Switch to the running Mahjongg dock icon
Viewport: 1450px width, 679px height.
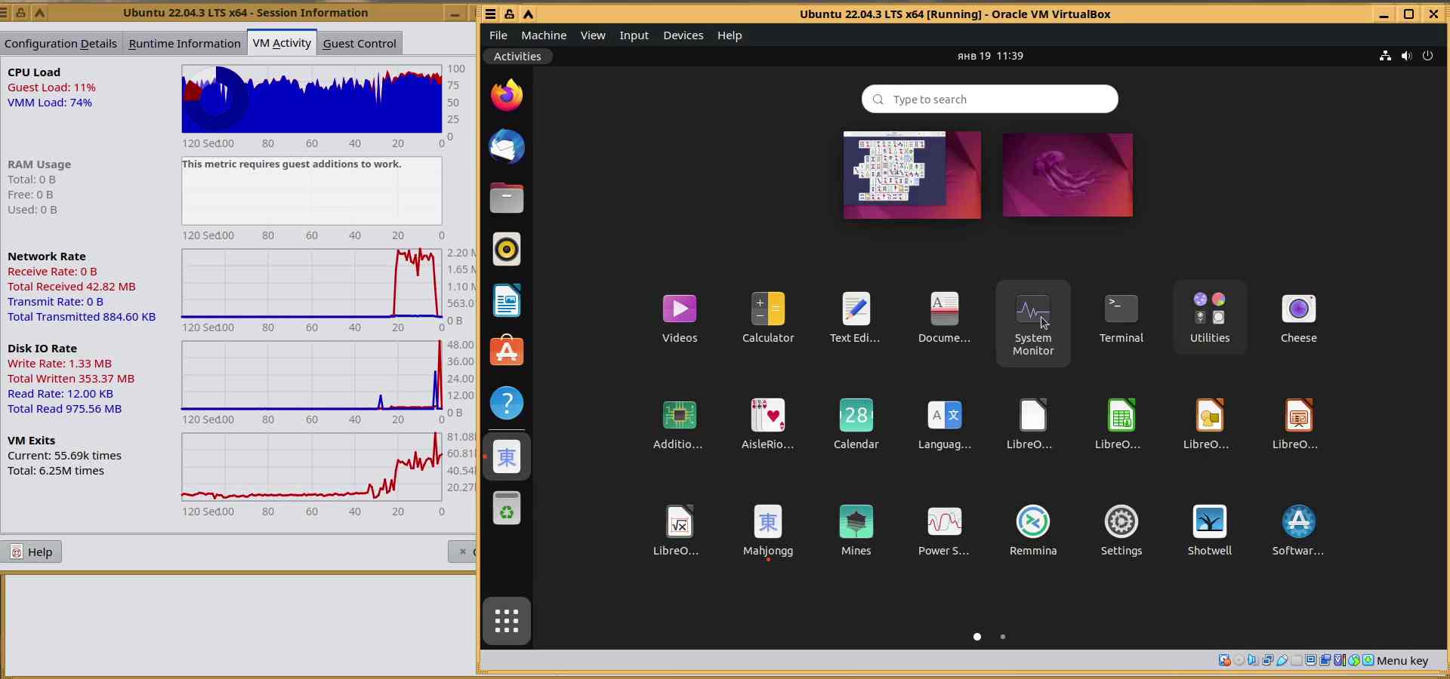click(507, 456)
